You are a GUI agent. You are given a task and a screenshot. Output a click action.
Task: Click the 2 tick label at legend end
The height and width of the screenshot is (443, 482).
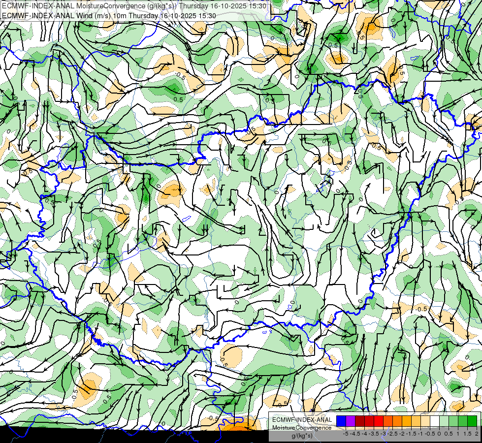click(477, 434)
